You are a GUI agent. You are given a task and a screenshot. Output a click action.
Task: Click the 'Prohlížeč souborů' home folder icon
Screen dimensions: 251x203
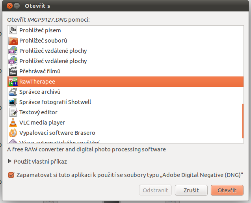click(x=13, y=41)
